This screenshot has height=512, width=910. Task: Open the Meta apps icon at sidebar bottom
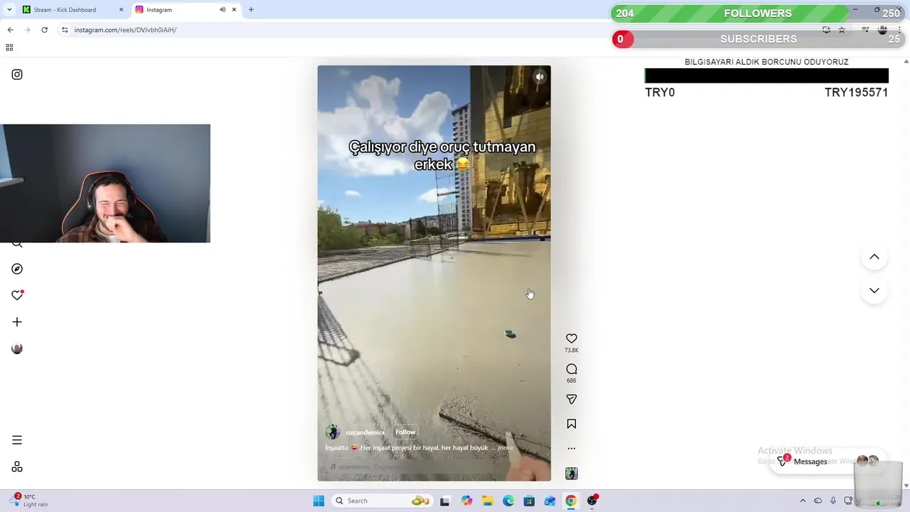17,467
